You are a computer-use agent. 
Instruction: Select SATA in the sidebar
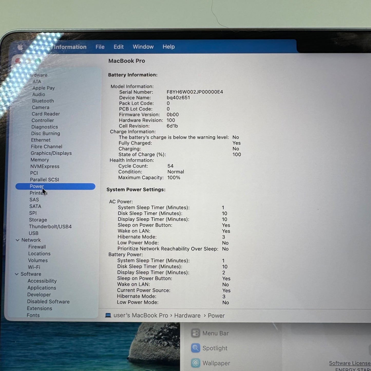pos(35,206)
